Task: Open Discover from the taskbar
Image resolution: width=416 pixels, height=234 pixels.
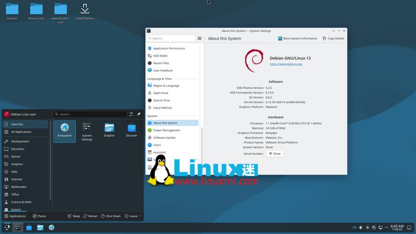Action: coord(29,227)
